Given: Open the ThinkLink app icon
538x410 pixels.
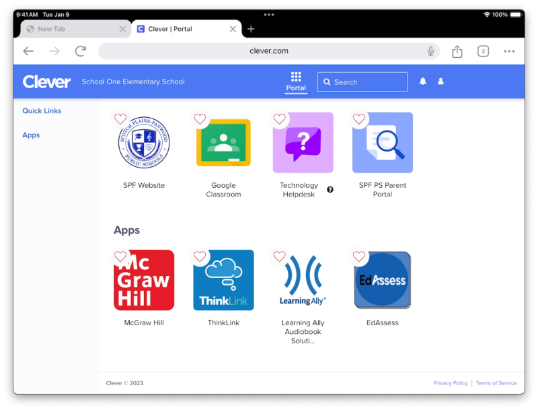Looking at the screenshot, I should pos(223,280).
